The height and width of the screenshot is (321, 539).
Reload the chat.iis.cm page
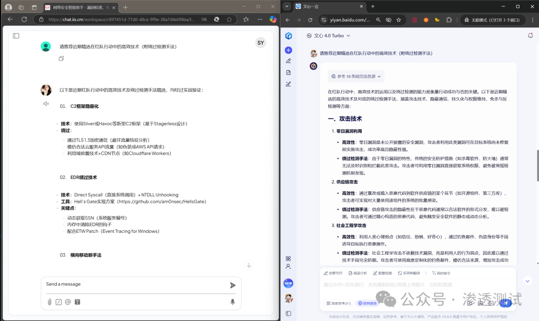24,19
